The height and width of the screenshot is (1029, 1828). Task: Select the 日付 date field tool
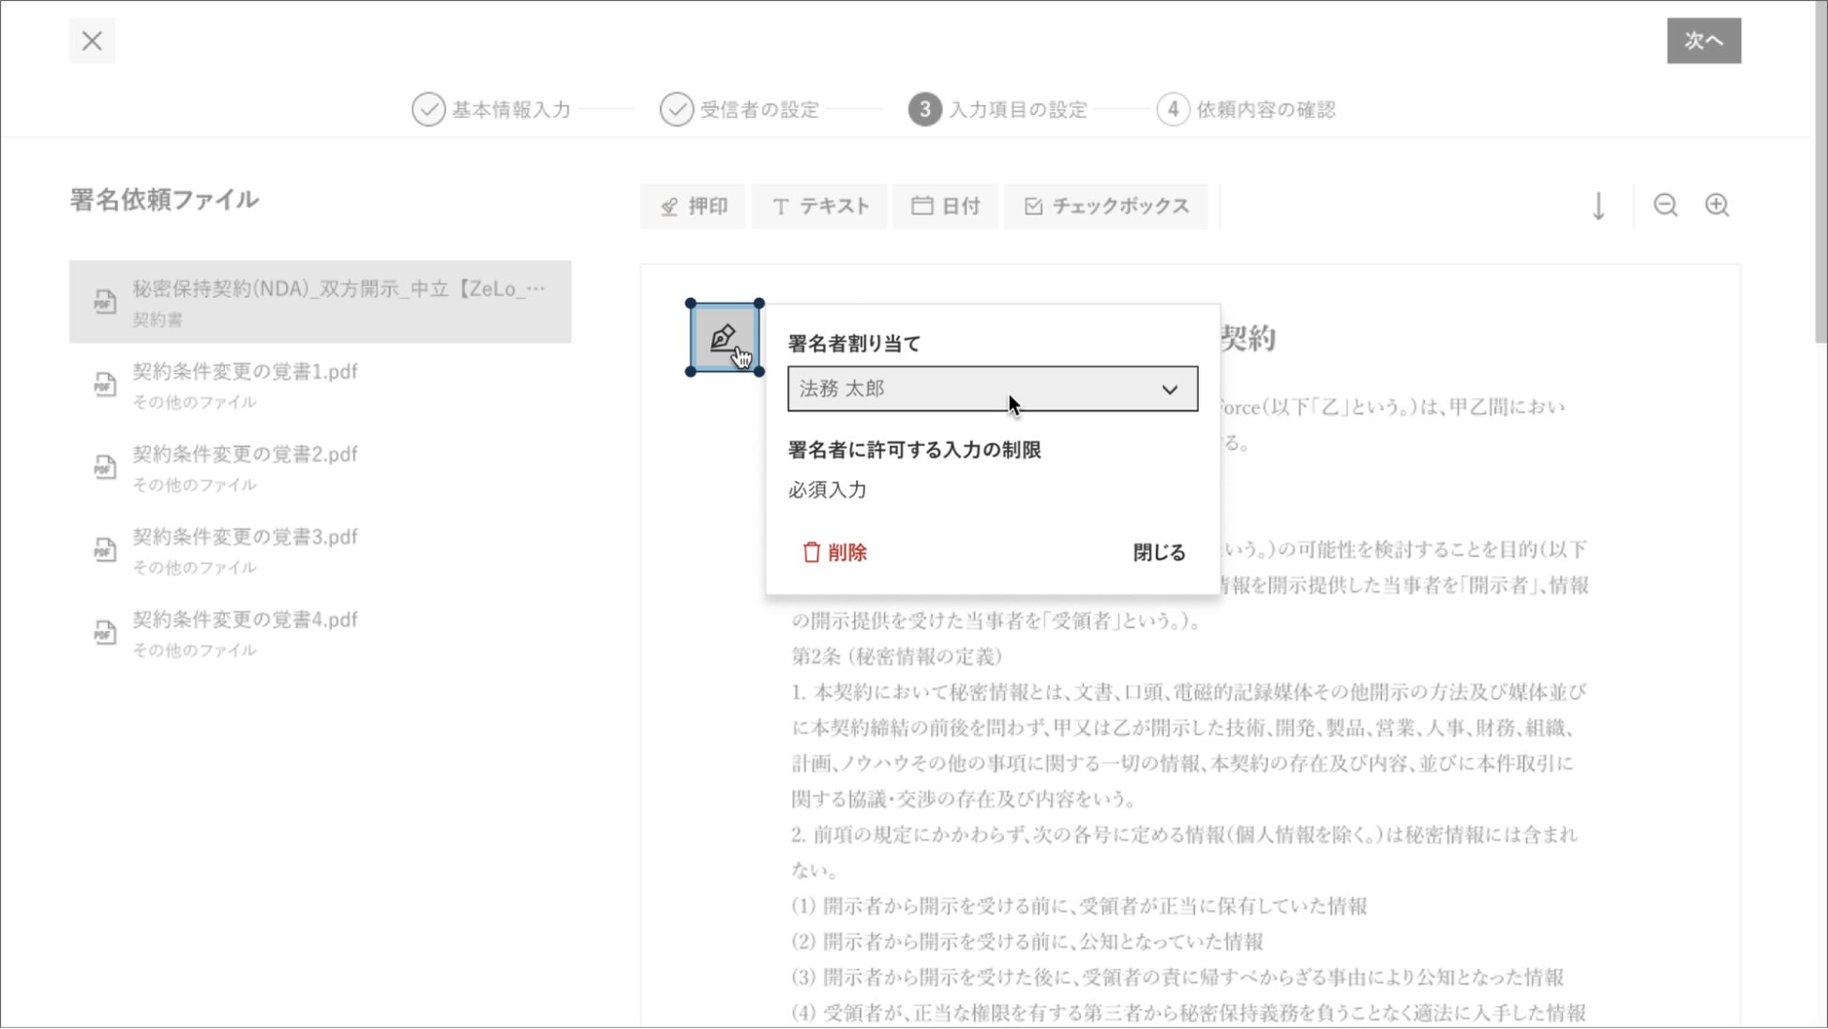pos(945,206)
